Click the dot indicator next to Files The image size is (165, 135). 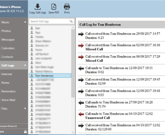(x=25, y=108)
